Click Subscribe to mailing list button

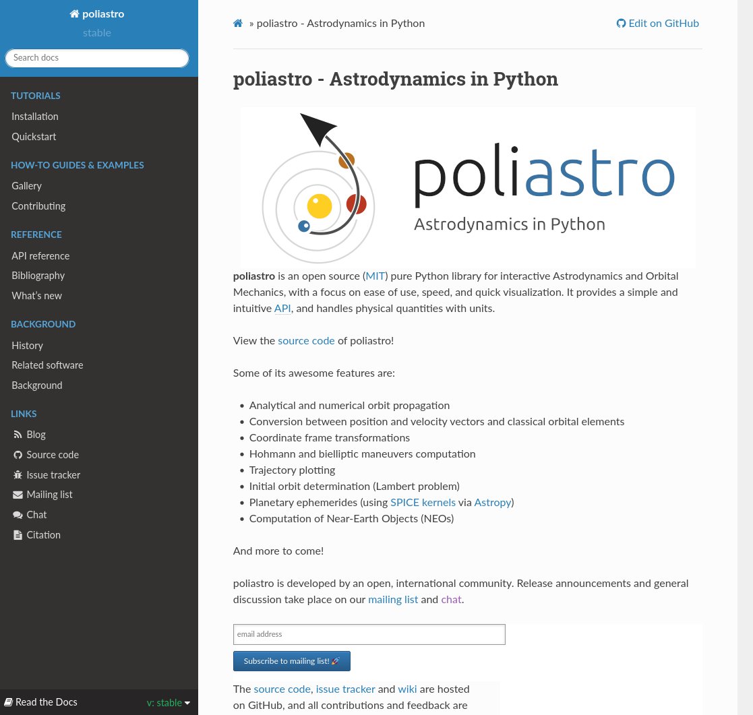(x=292, y=661)
